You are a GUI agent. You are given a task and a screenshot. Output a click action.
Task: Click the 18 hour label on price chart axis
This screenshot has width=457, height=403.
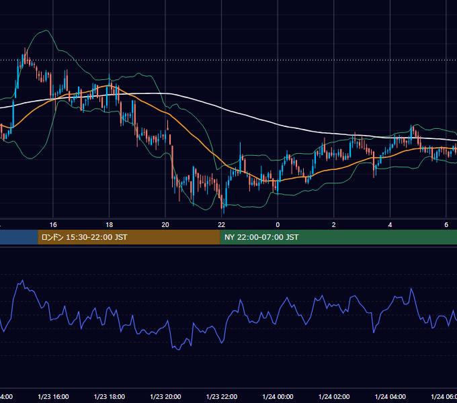(109, 225)
